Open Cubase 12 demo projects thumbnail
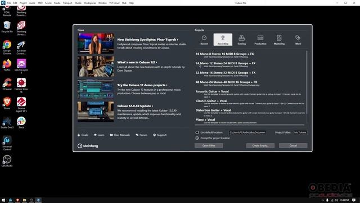The height and width of the screenshot is (203, 360). pyautogui.click(x=96, y=89)
